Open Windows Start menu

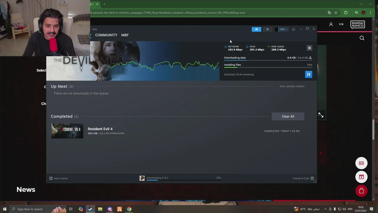tap(4, 209)
